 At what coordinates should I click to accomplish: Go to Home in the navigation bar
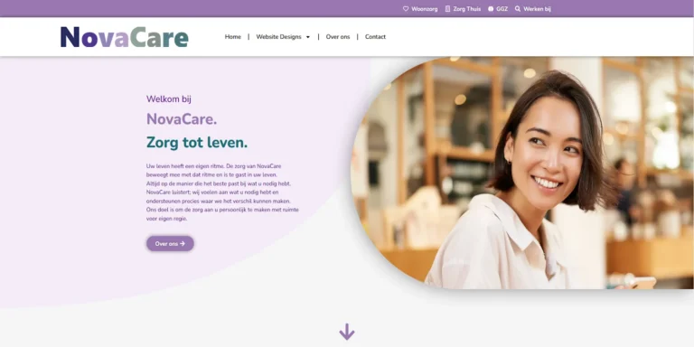pyautogui.click(x=233, y=37)
